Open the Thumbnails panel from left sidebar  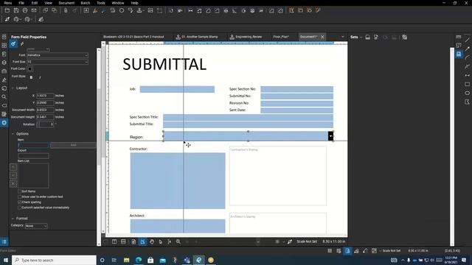pyautogui.click(x=4, y=46)
